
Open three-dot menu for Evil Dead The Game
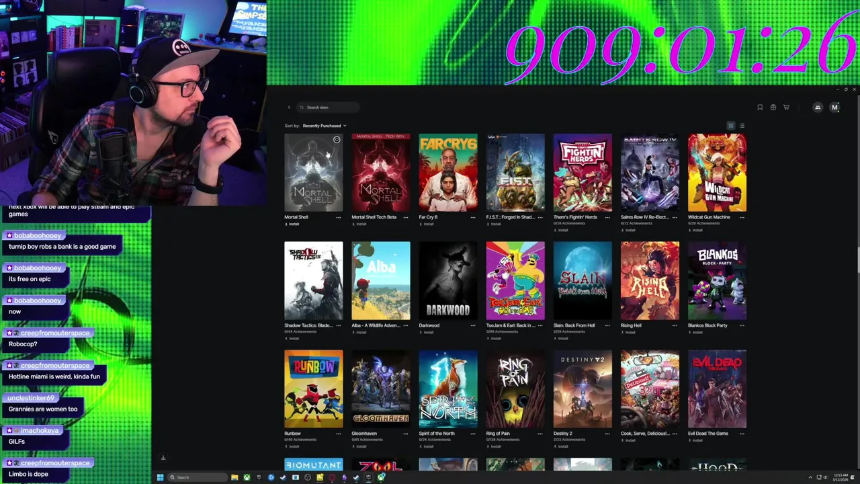[x=742, y=434]
